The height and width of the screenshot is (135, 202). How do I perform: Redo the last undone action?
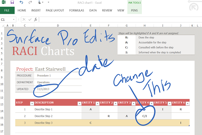tap(30, 2)
